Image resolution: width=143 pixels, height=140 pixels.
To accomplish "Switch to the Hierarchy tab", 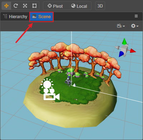I will click(x=15, y=16).
